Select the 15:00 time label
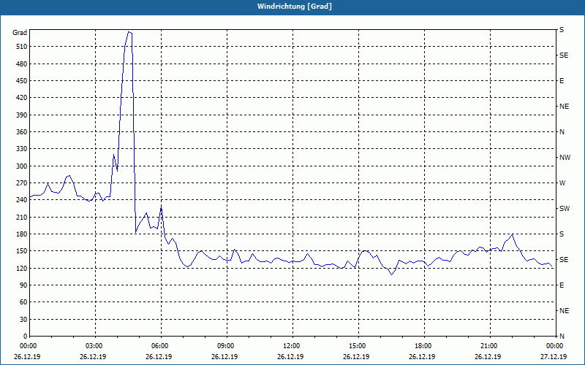Screen dimensions: 585x365 pyautogui.click(x=358, y=346)
